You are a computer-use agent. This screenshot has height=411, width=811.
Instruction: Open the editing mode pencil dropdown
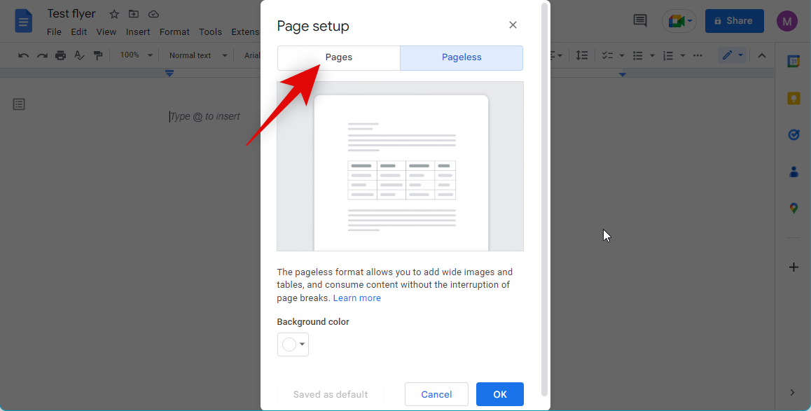tap(732, 55)
